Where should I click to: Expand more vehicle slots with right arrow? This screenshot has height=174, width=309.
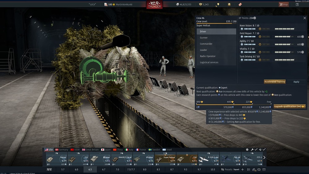[264, 158]
